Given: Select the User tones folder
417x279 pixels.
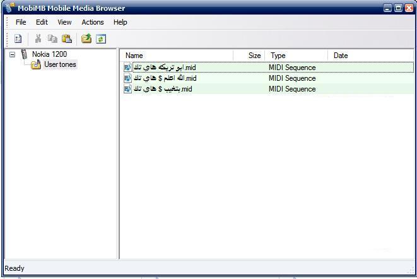Looking at the screenshot, I should (x=60, y=64).
